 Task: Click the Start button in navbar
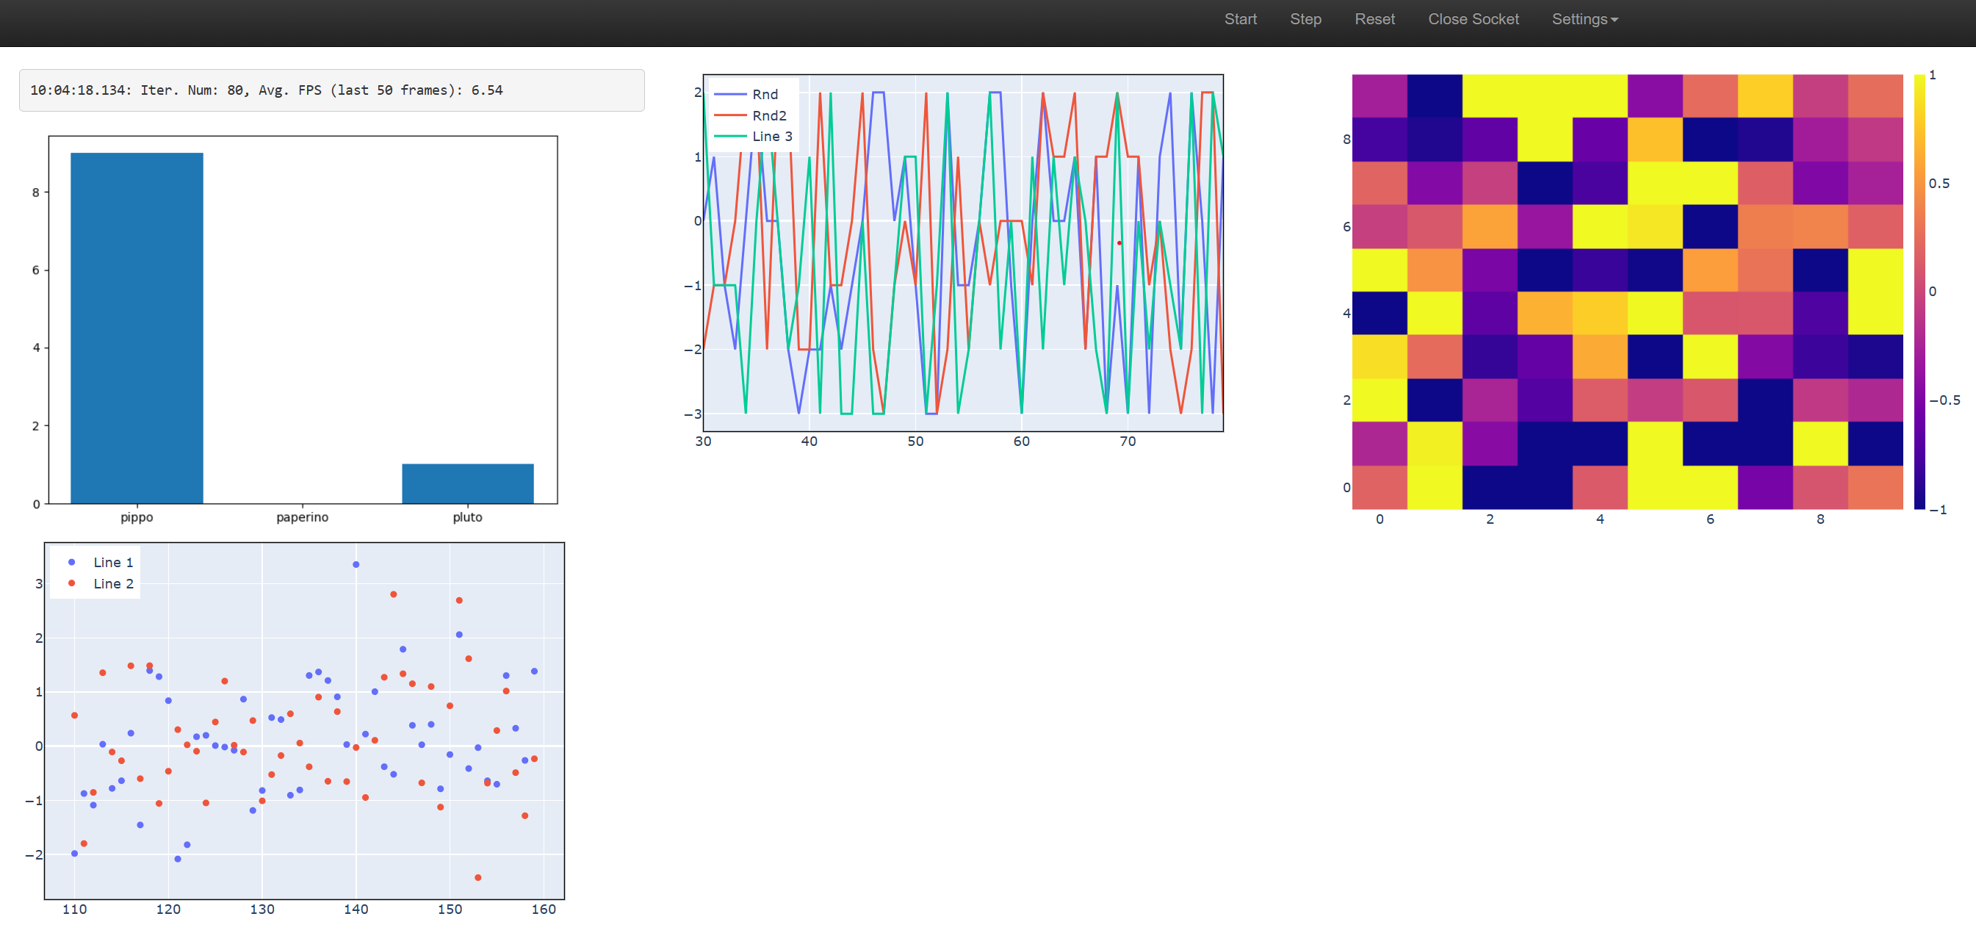pyautogui.click(x=1240, y=19)
